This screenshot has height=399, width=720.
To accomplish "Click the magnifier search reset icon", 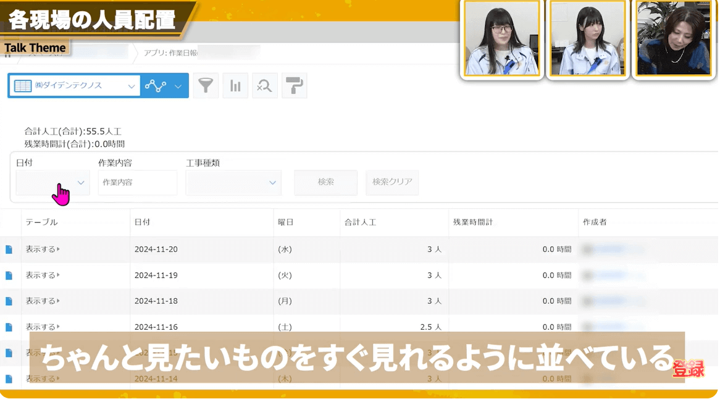I will click(264, 86).
